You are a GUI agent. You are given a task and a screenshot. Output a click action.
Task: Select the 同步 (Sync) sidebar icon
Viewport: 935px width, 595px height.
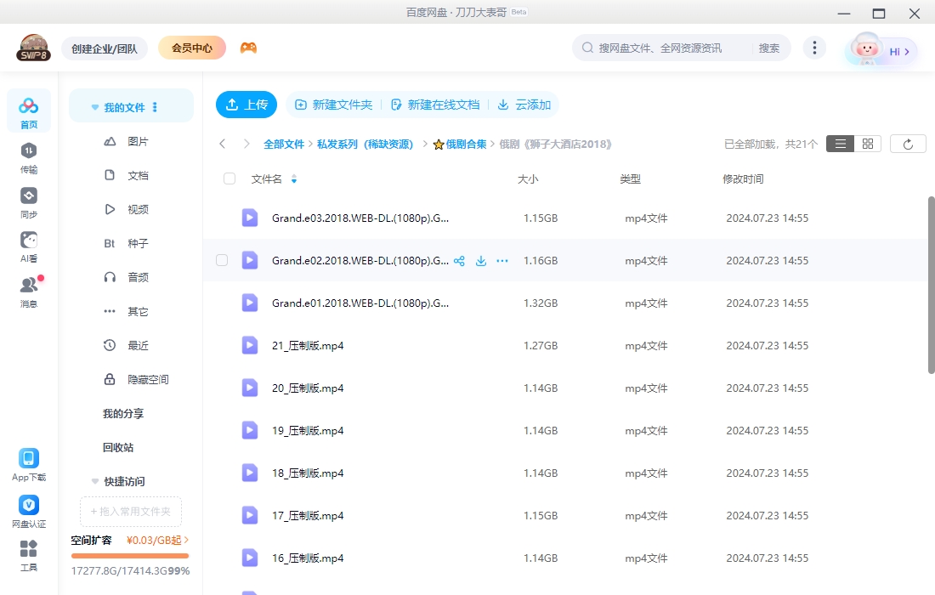(x=28, y=202)
